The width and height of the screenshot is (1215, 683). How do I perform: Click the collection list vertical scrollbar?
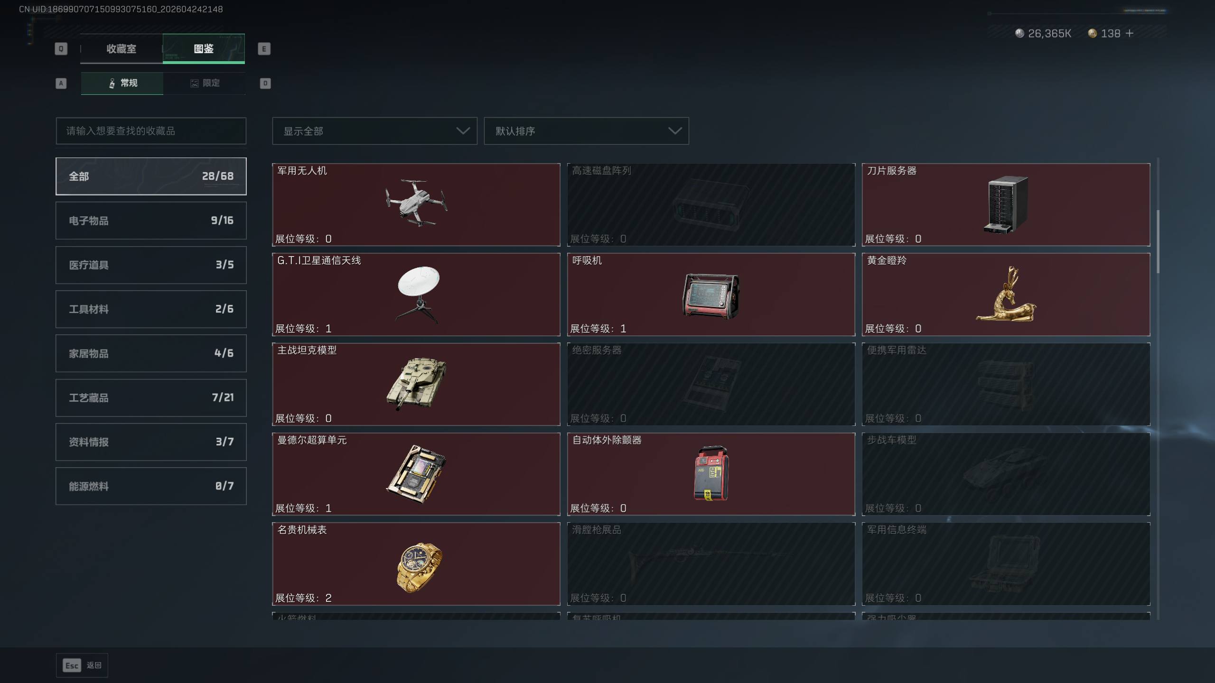coord(1158,242)
